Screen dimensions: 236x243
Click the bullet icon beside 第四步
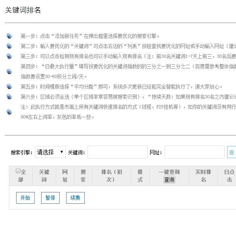(x=9, y=72)
